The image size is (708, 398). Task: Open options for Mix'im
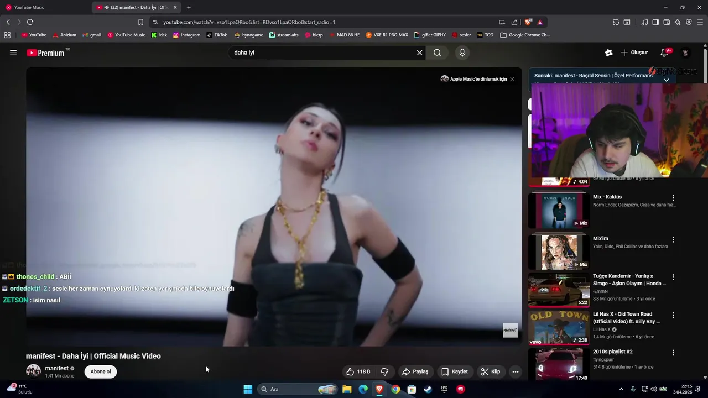coord(673,240)
